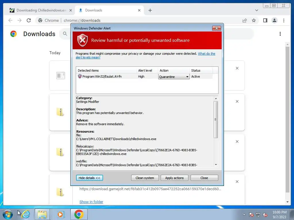Click the Chrome logo beside Downloads heading
294x220 pixels.
coord(13,34)
